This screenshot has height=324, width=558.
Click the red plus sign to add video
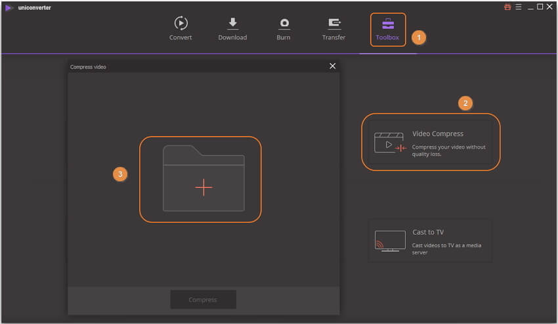click(x=204, y=187)
